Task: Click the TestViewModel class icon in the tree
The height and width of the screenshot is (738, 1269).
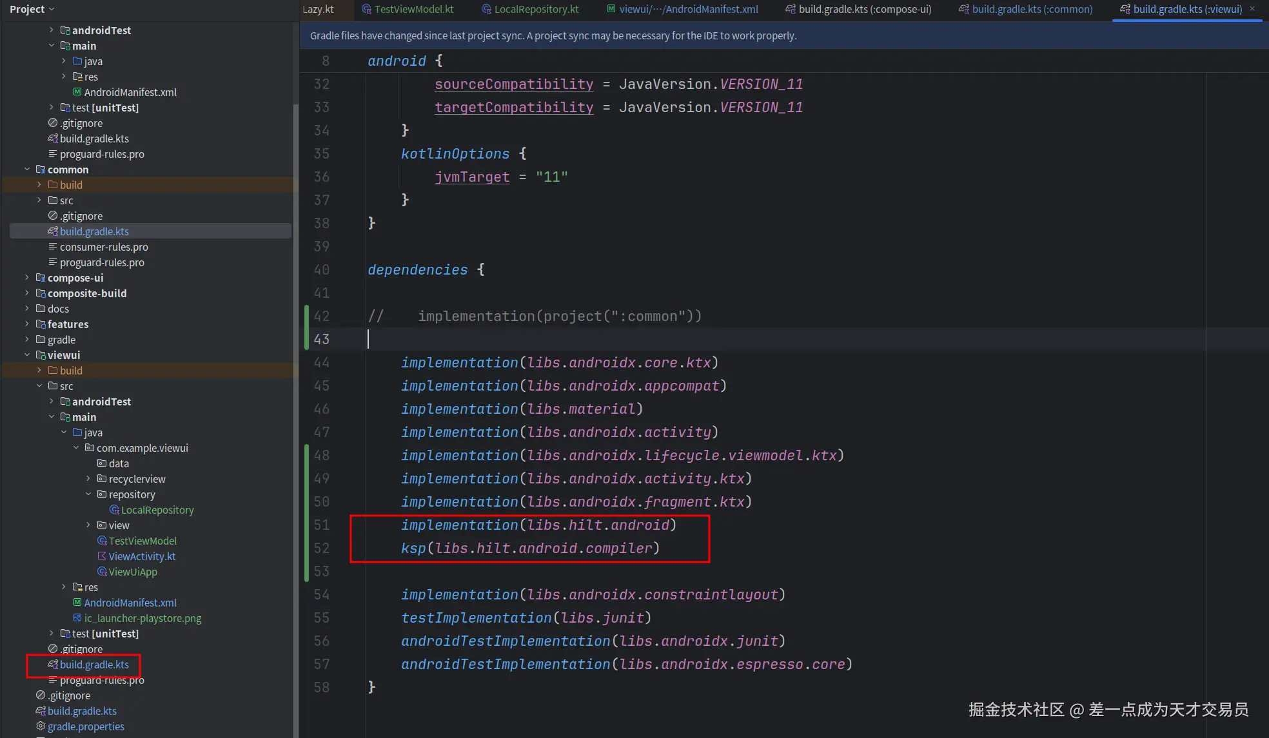Action: tap(102, 541)
